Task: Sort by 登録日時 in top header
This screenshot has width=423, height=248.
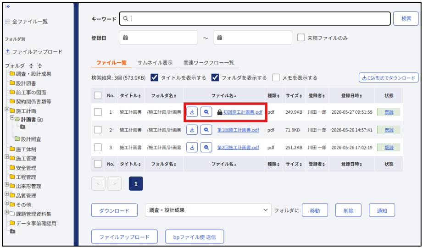Action: click(x=351, y=96)
